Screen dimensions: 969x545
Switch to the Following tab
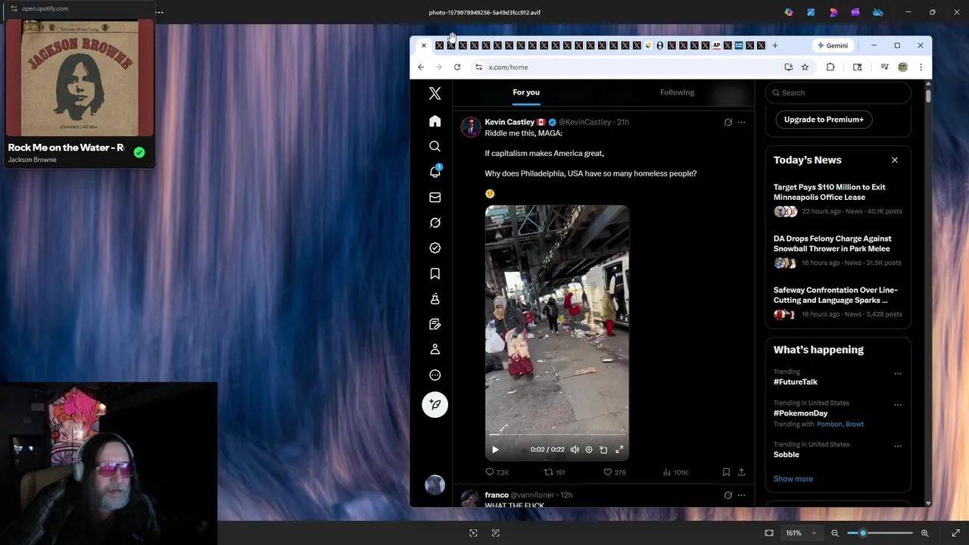point(677,92)
